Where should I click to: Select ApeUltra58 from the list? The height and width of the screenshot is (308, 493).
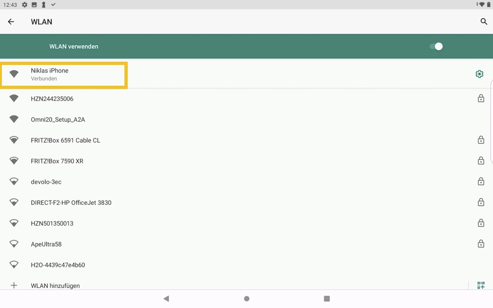click(x=46, y=244)
